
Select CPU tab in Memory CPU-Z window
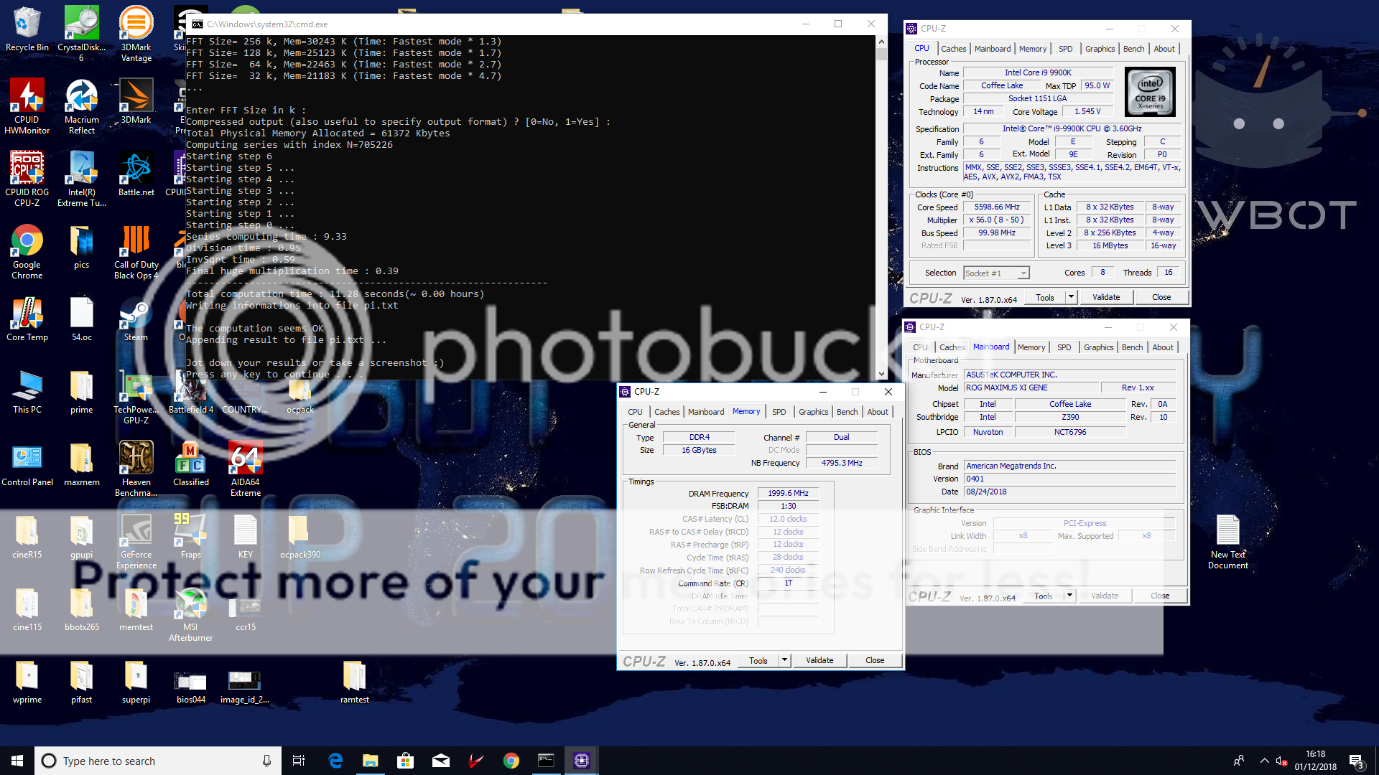[635, 412]
